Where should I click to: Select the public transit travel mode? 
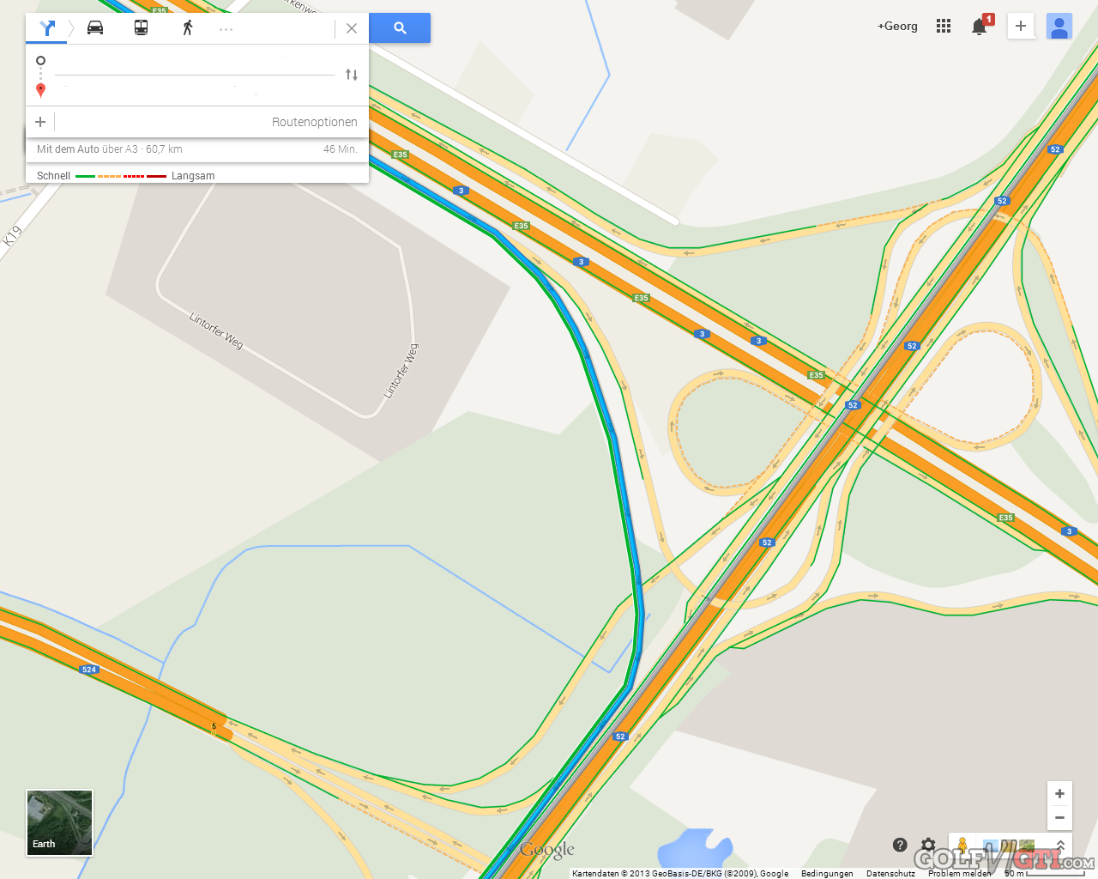point(142,27)
